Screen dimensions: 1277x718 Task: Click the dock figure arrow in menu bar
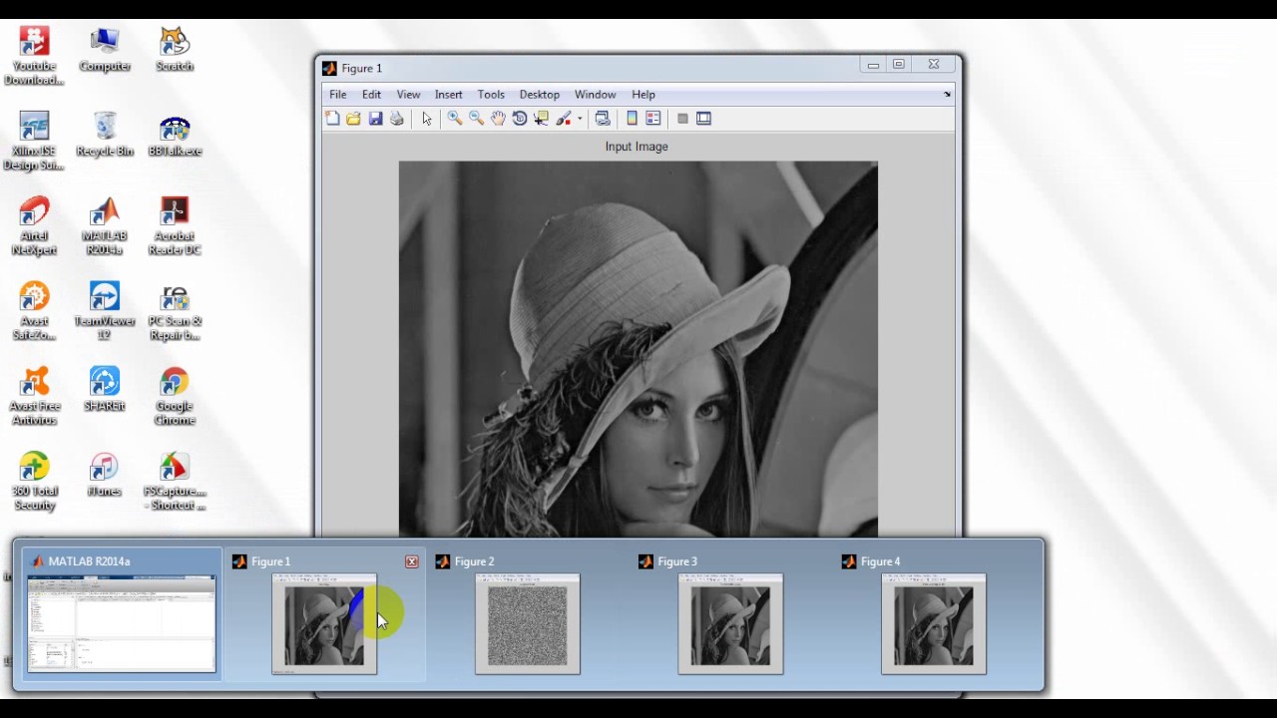click(x=947, y=95)
